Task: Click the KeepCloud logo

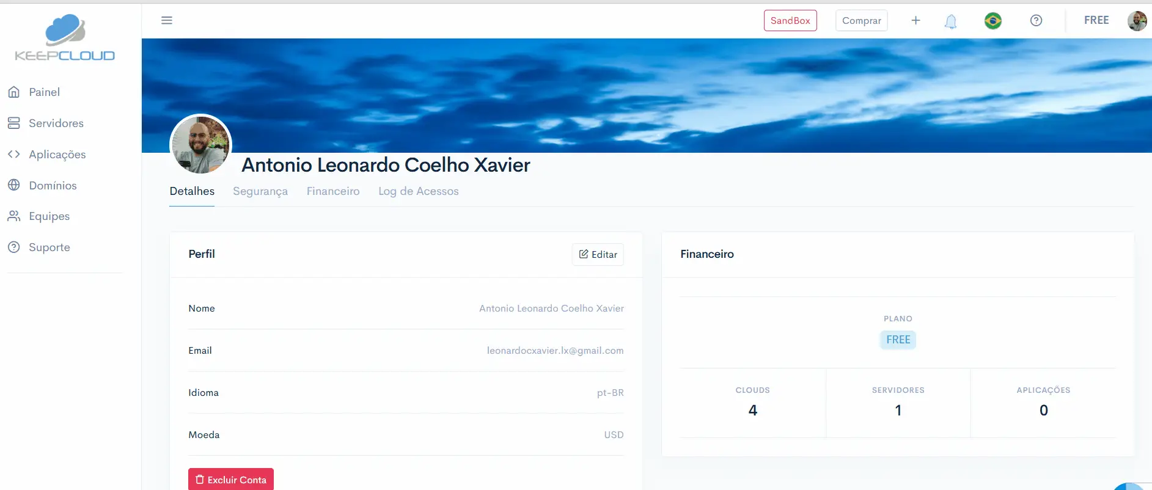Action: click(65, 38)
